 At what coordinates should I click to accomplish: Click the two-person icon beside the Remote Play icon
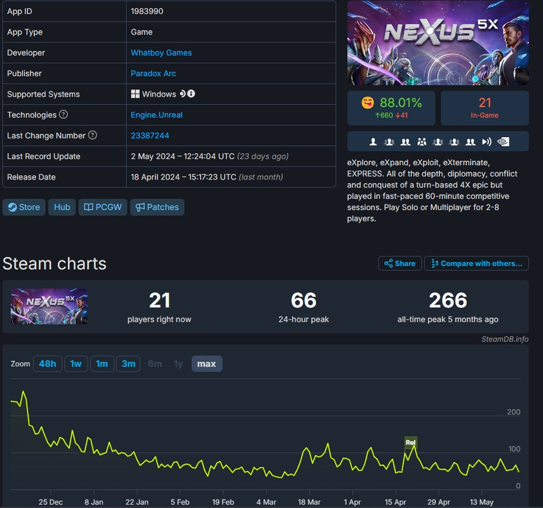[x=470, y=142]
